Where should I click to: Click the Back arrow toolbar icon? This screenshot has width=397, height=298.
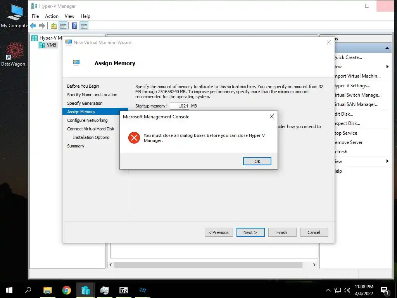(33, 26)
